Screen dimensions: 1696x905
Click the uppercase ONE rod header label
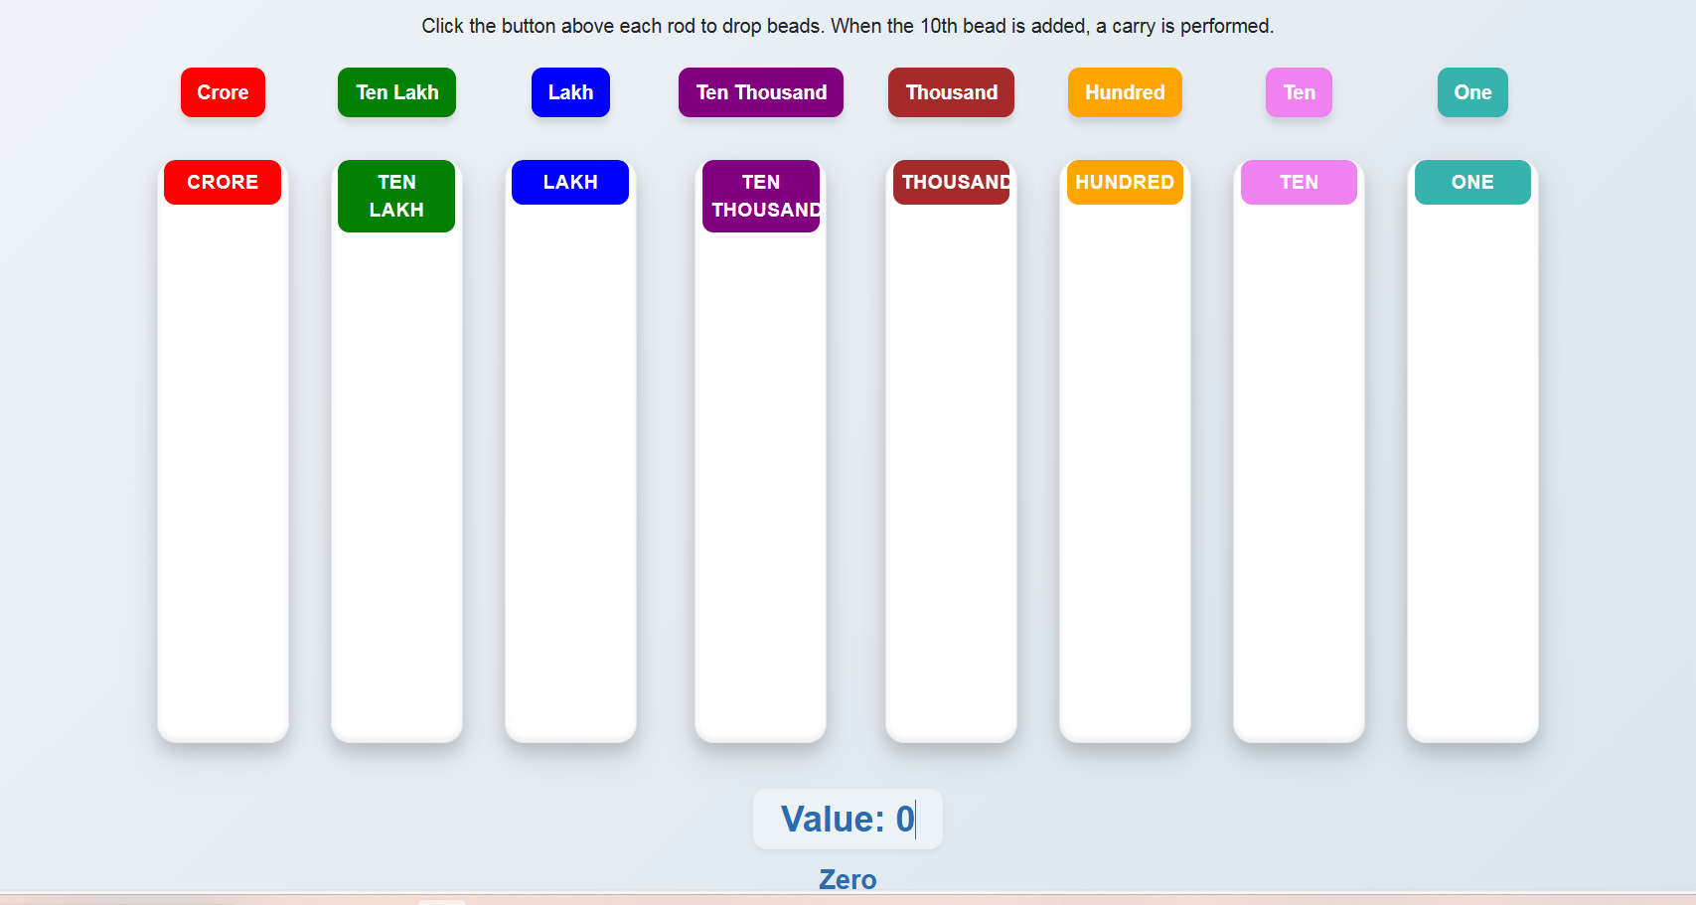pos(1472,183)
